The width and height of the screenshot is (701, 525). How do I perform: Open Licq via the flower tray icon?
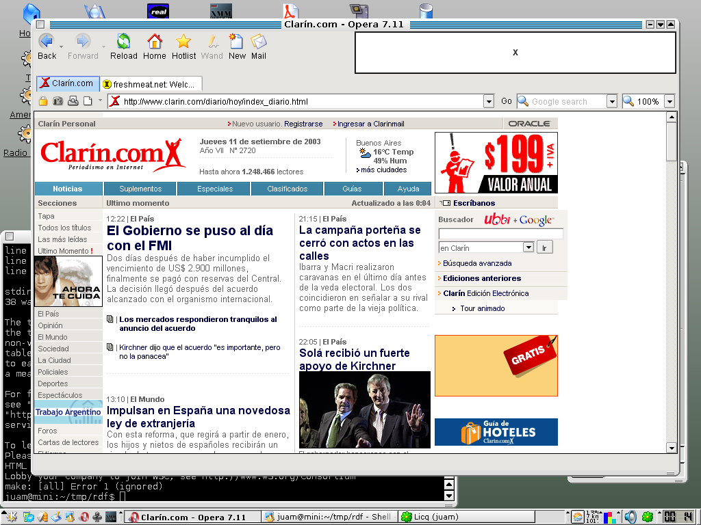coord(648,516)
